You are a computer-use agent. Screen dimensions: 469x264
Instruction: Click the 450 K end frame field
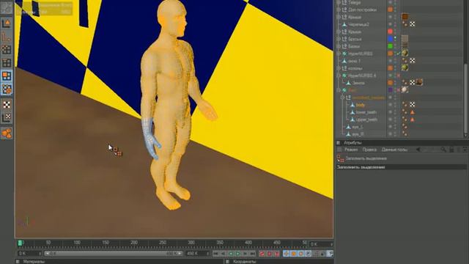pyautogui.click(x=197, y=254)
